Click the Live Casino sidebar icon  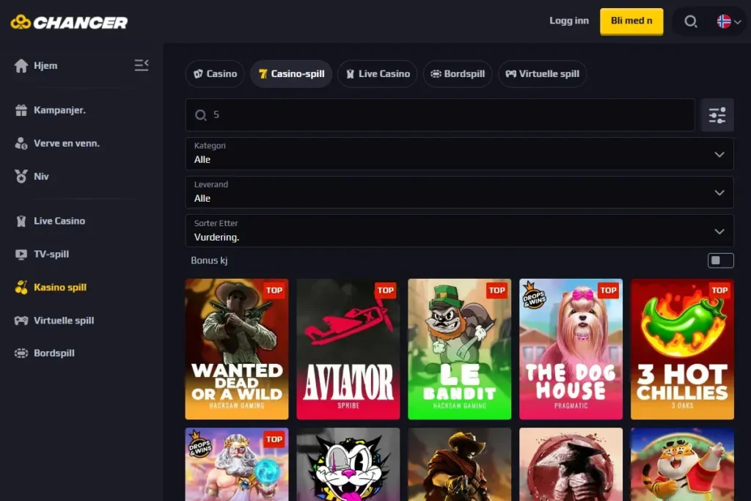21,221
